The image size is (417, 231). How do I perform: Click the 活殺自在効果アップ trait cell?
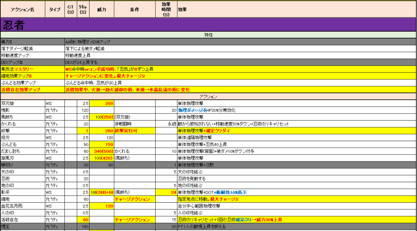click(x=32, y=90)
